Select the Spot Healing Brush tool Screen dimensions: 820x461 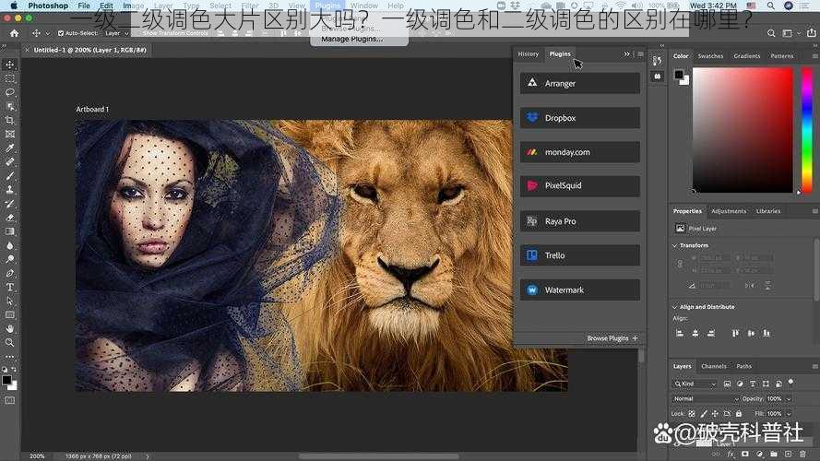coord(10,161)
